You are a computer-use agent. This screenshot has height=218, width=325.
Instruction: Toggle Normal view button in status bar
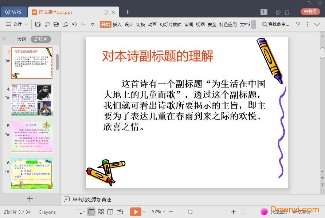click(91, 212)
